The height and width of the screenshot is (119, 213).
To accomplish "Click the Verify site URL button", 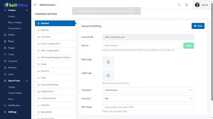I will (189, 45).
